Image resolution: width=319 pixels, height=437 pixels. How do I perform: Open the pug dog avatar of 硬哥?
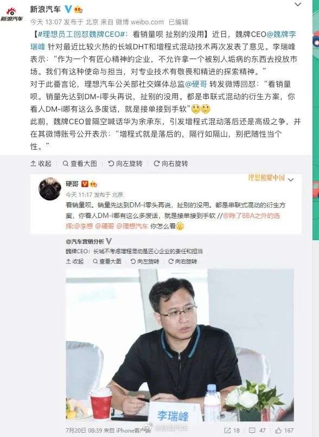50,189
